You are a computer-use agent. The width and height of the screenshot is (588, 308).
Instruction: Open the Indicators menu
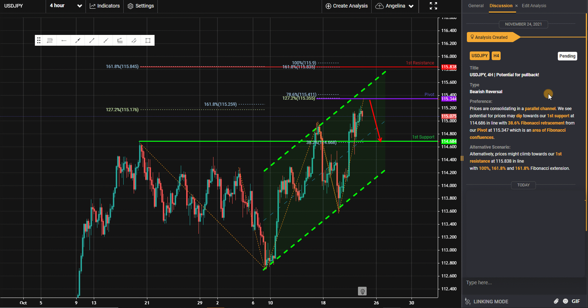(x=105, y=6)
